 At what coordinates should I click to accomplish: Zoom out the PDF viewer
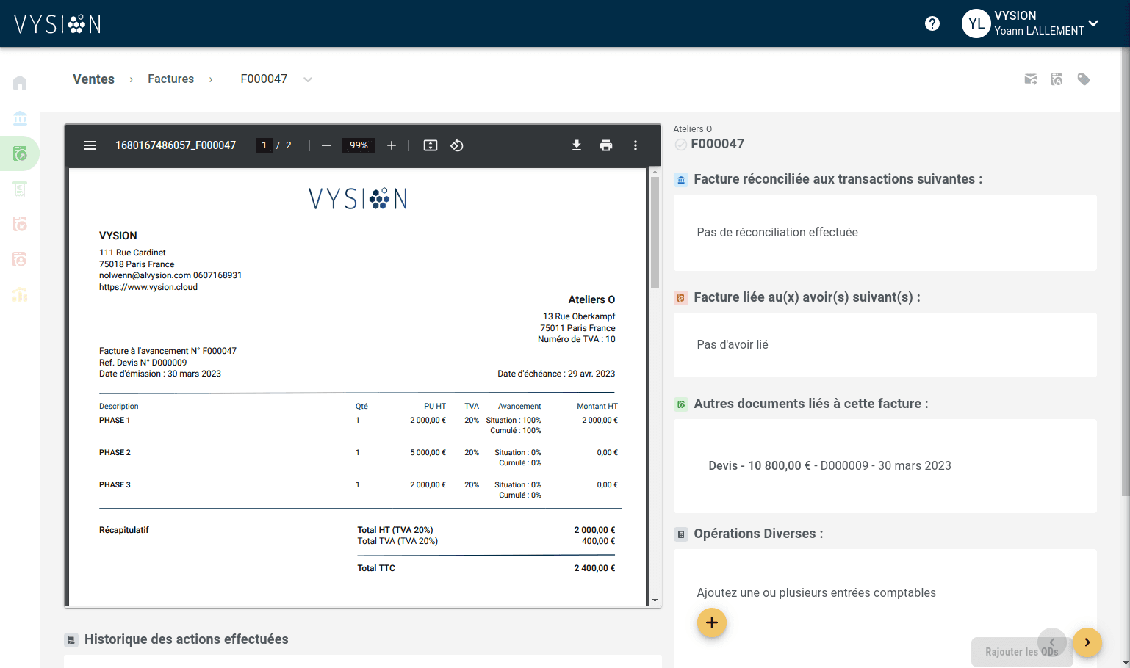tap(326, 145)
